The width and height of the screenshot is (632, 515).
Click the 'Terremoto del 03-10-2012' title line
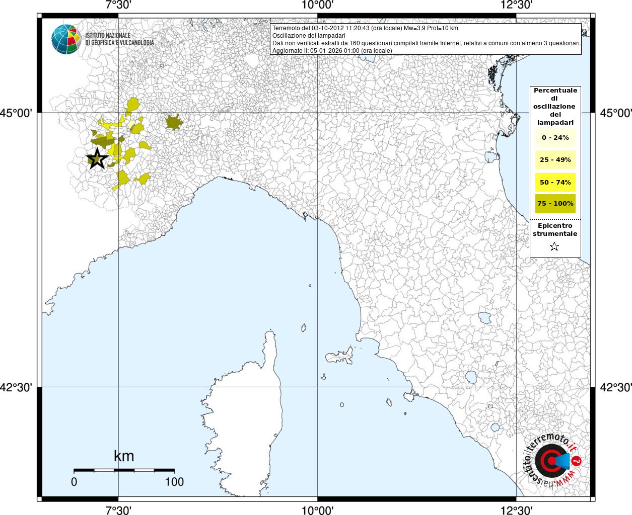(365, 28)
